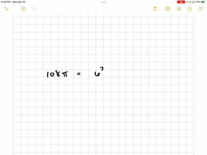Tap the battery status indicator
Viewport: 207px width, 155px height.
click(204, 2)
